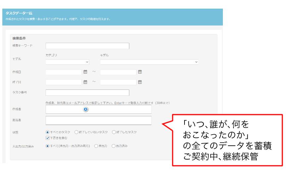Viewport: 291px width, 175px height.
Task: Select 終了したタスク radio button
Action: coord(114,132)
